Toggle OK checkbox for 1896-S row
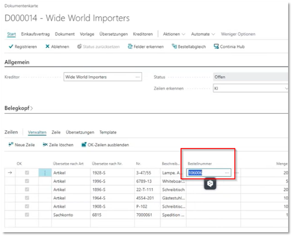The width and height of the screenshot is (293, 237). [x=27, y=189]
